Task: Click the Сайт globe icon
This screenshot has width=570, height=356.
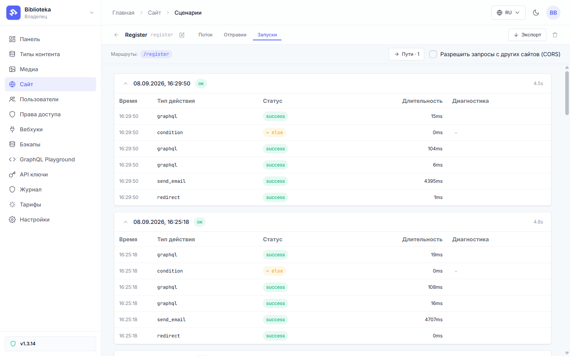Action: pos(12,84)
